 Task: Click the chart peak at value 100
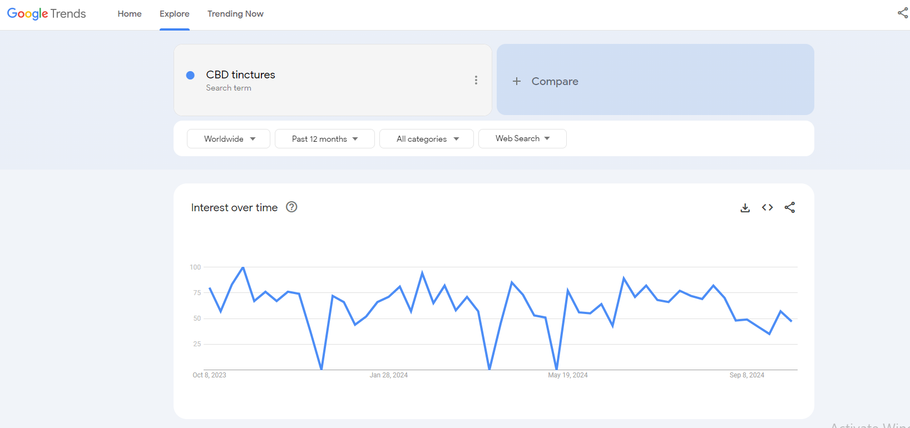(243, 268)
